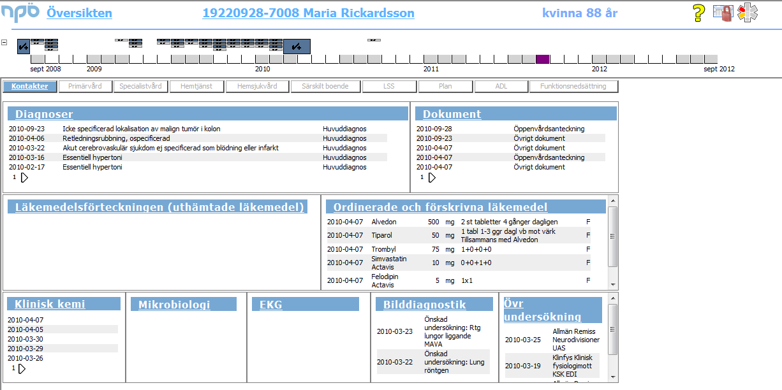The height and width of the screenshot is (390, 782).
Task: Switch to the Specialistvård tab
Action: pyautogui.click(x=140, y=86)
